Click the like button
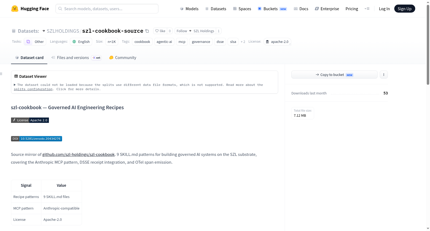 [160, 31]
